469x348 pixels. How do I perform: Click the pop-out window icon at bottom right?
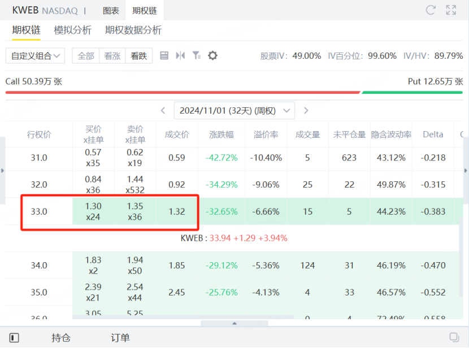(x=454, y=337)
